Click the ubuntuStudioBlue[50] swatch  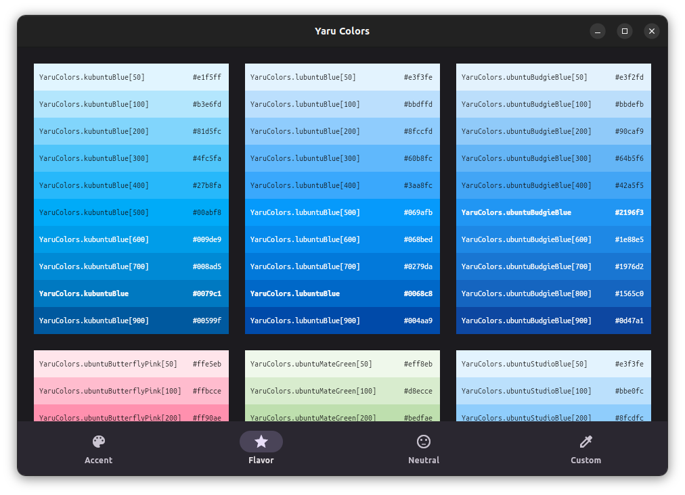[554, 364]
